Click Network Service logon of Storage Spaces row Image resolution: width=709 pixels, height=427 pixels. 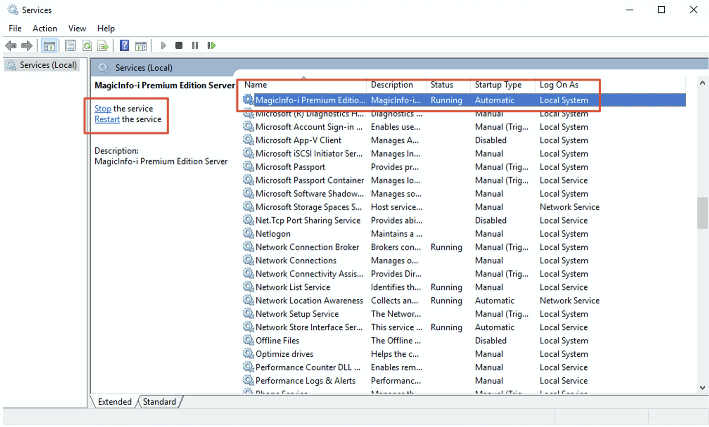(x=570, y=207)
